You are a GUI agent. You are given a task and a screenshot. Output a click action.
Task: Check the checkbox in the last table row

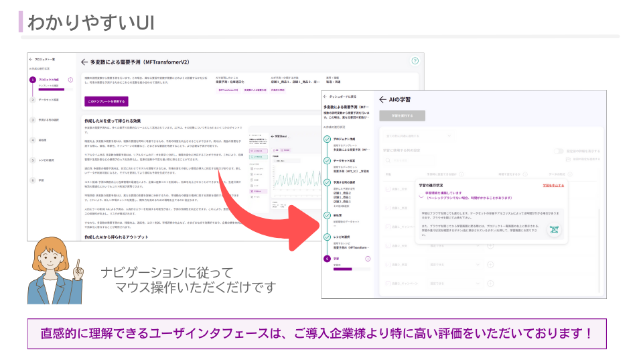(386, 284)
